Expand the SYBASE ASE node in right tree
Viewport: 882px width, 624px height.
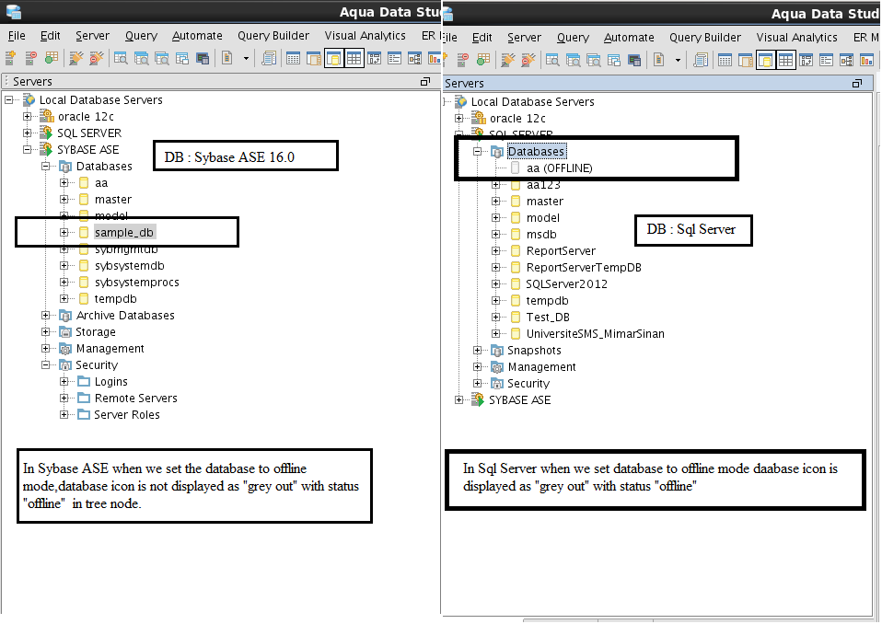click(x=459, y=399)
